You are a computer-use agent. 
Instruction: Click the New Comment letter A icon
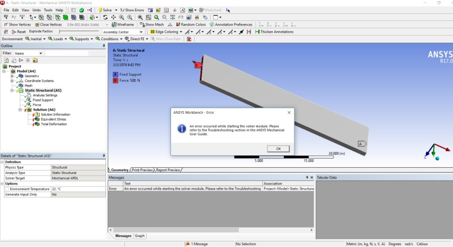[182, 10]
